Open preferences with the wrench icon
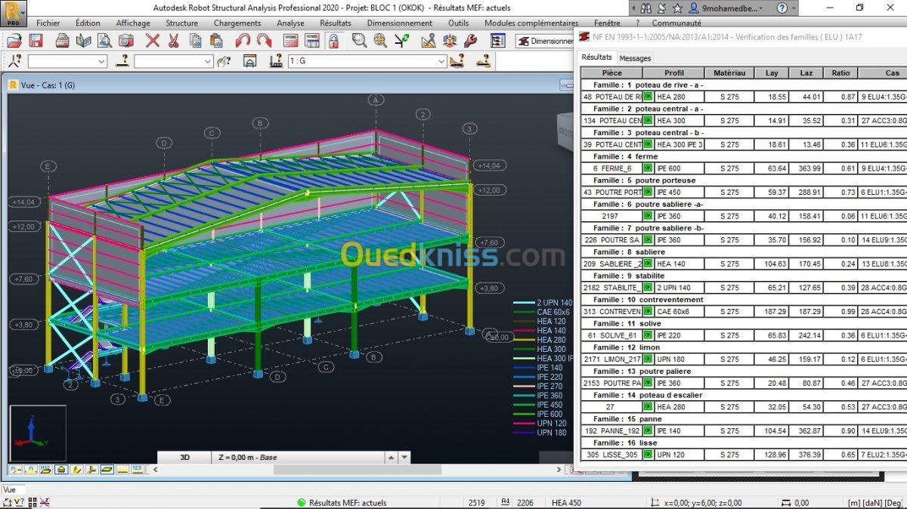 point(469,41)
